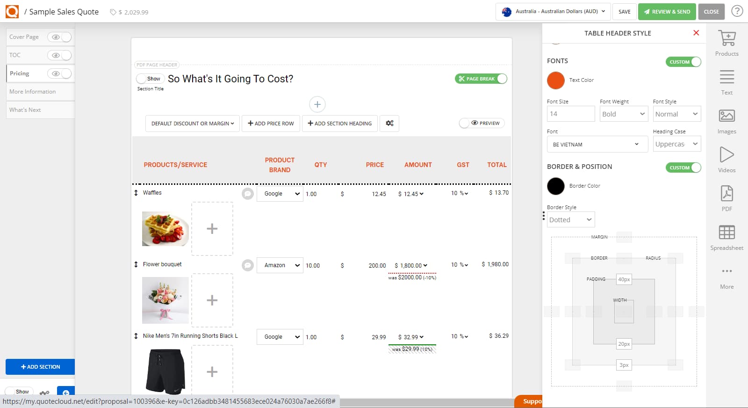748x408 pixels.
Task: Toggle Cover Page visibility
Action: click(x=59, y=37)
